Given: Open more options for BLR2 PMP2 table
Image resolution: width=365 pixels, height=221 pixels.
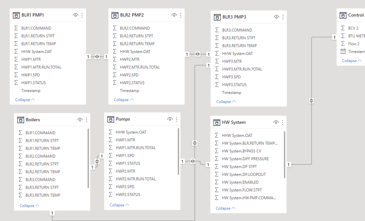Looking at the screenshot, I should tap(181, 15).
